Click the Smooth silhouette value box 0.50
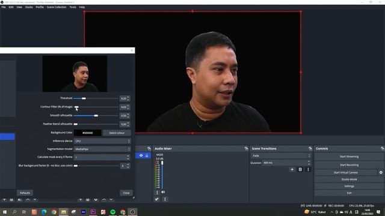 [x=125, y=116]
